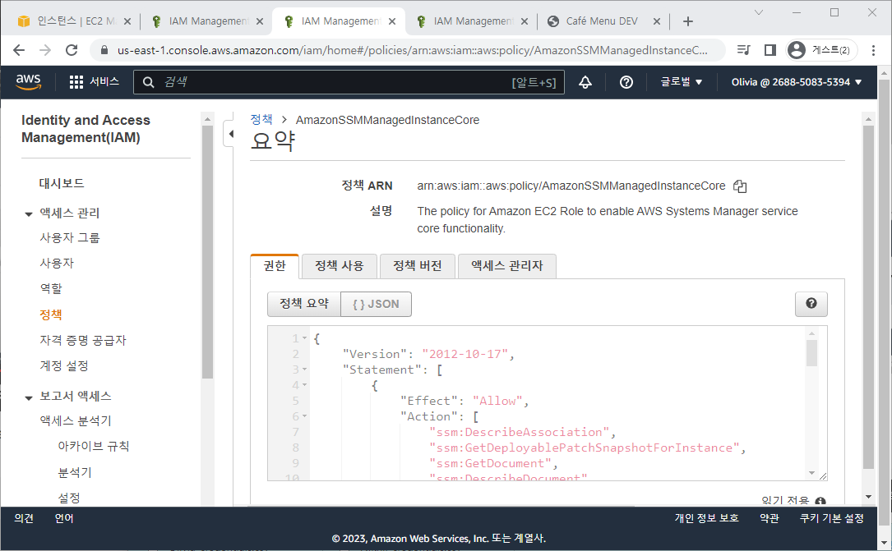The image size is (892, 551).
Task: Open Cookie preferences in footer
Action: [832, 518]
